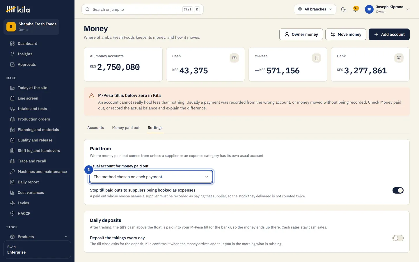Select the Settings tab
This screenshot has height=262, width=419.
coord(155,128)
